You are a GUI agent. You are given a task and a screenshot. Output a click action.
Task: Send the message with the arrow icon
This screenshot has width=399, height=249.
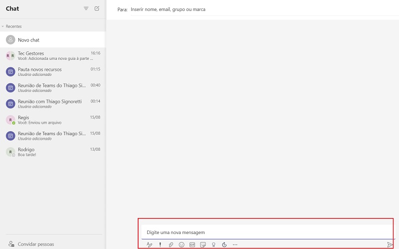click(390, 245)
